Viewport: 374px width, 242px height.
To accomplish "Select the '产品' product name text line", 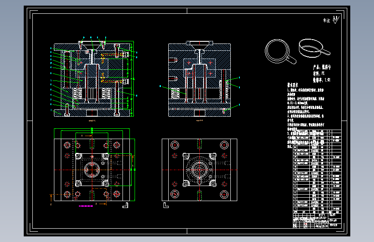I will 322,67.
